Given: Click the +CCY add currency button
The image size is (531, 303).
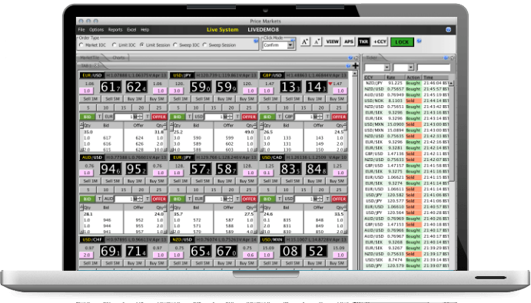Looking at the screenshot, I should (x=380, y=42).
